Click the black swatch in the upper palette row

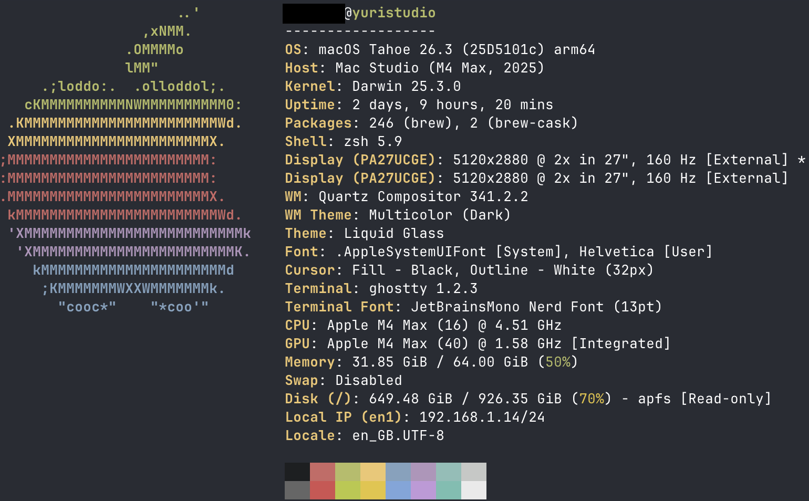(297, 472)
